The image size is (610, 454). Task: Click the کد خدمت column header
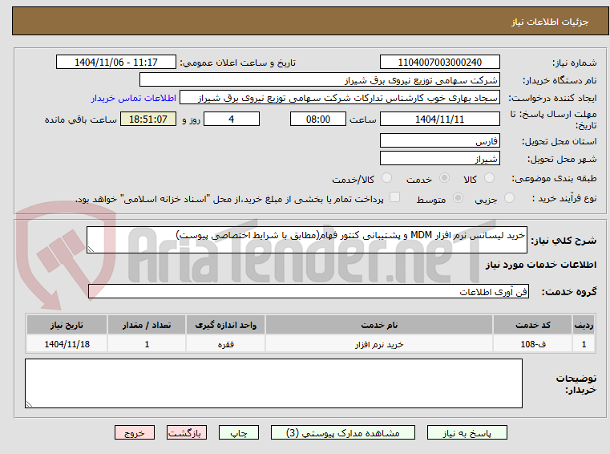coord(532,325)
